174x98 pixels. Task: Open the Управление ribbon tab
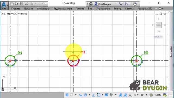click(103, 8)
